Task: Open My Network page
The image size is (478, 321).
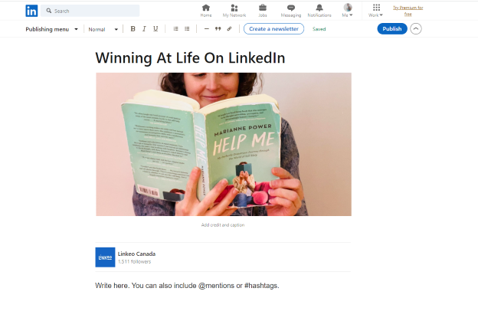Action: click(234, 11)
